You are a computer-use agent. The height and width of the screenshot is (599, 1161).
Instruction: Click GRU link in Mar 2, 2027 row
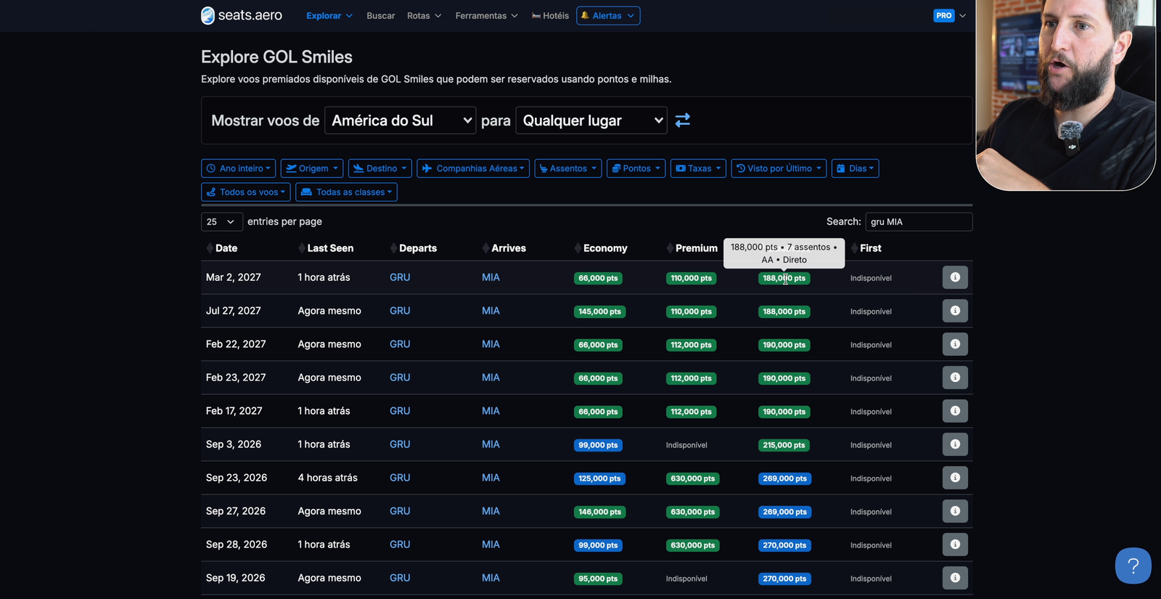(x=400, y=277)
